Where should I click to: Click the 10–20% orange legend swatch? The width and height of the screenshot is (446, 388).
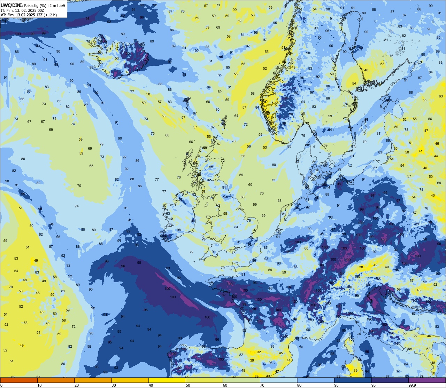tap(56, 380)
